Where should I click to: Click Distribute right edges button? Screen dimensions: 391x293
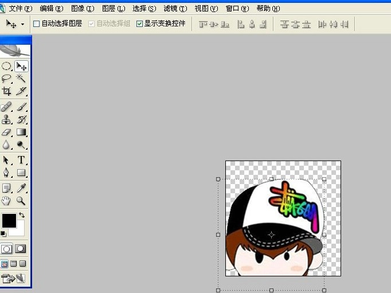(x=345, y=25)
